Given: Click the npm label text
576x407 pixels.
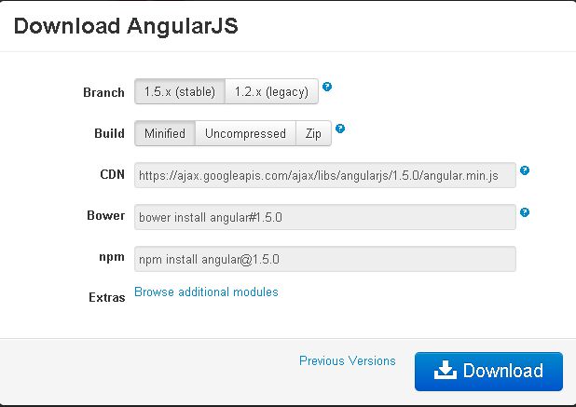Looking at the screenshot, I should [112, 256].
